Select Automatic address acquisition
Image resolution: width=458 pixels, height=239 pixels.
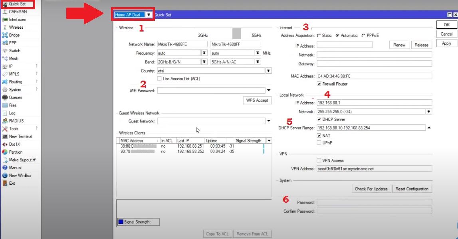coord(337,36)
